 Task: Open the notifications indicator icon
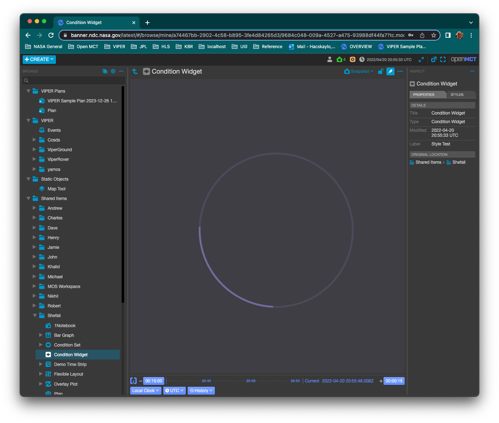point(353,59)
